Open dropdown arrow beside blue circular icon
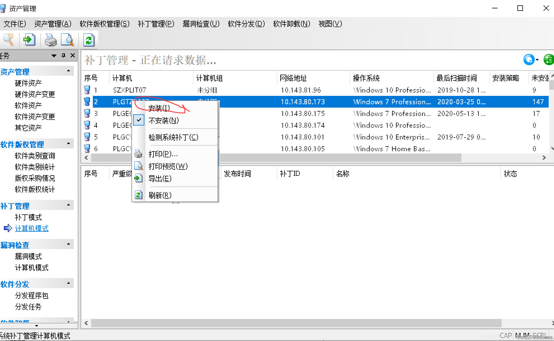 (537, 60)
